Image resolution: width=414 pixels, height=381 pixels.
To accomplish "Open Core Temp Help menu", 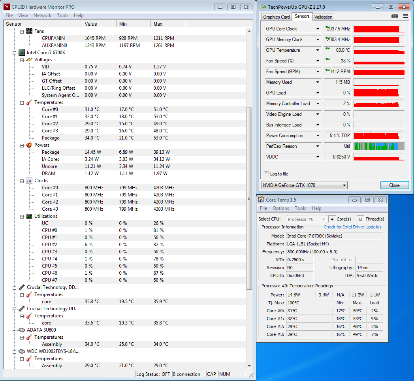I will (316, 208).
